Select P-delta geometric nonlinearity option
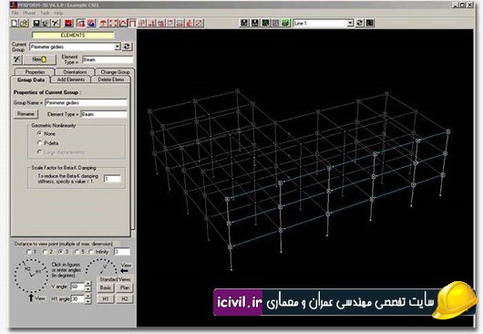The width and height of the screenshot is (483, 334). [x=39, y=142]
